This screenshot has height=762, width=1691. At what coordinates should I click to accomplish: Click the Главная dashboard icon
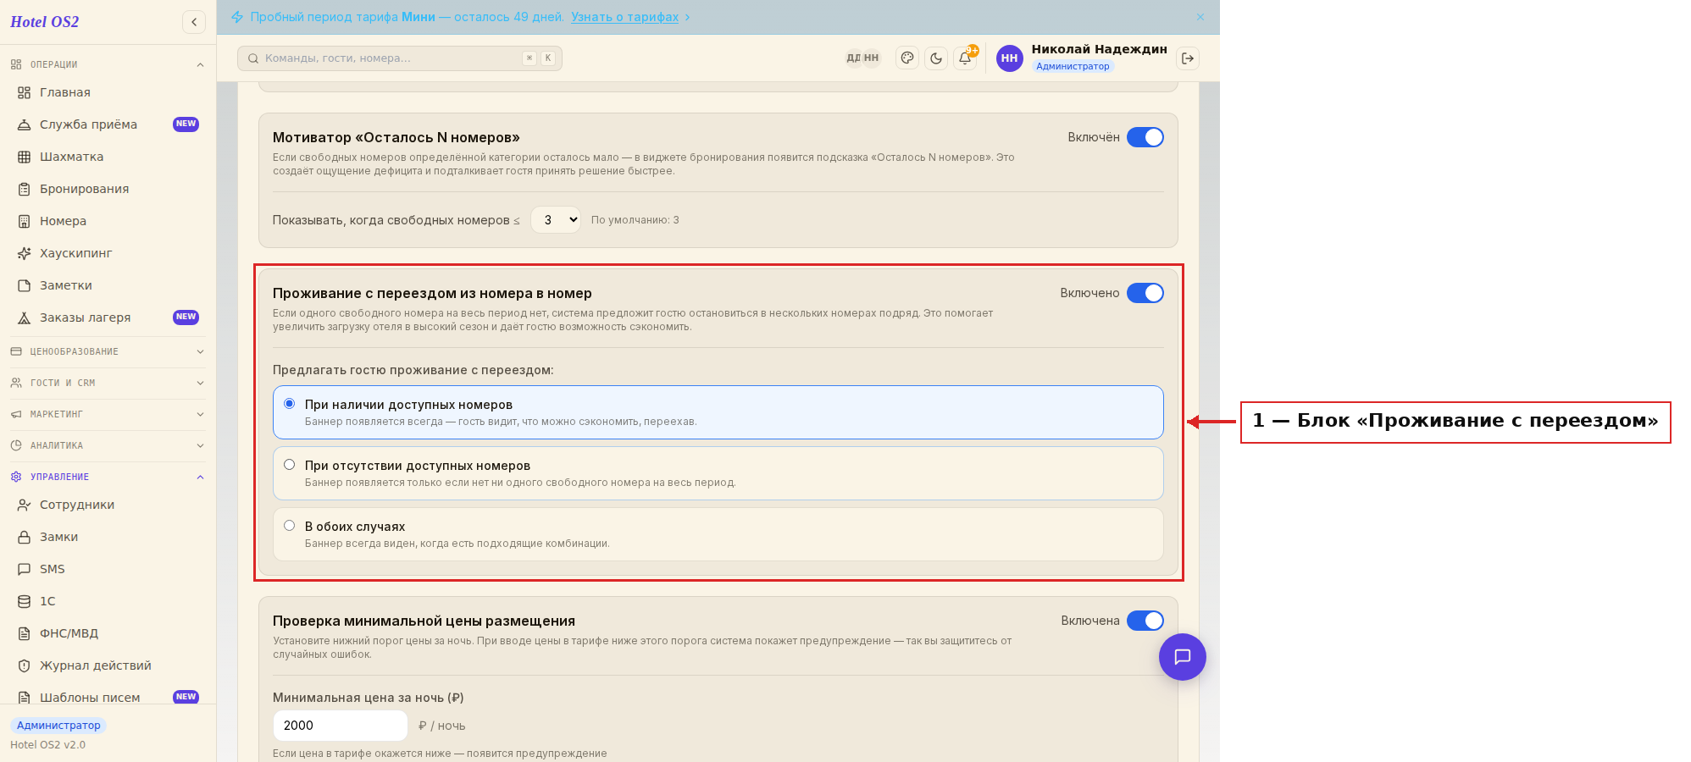click(x=24, y=92)
